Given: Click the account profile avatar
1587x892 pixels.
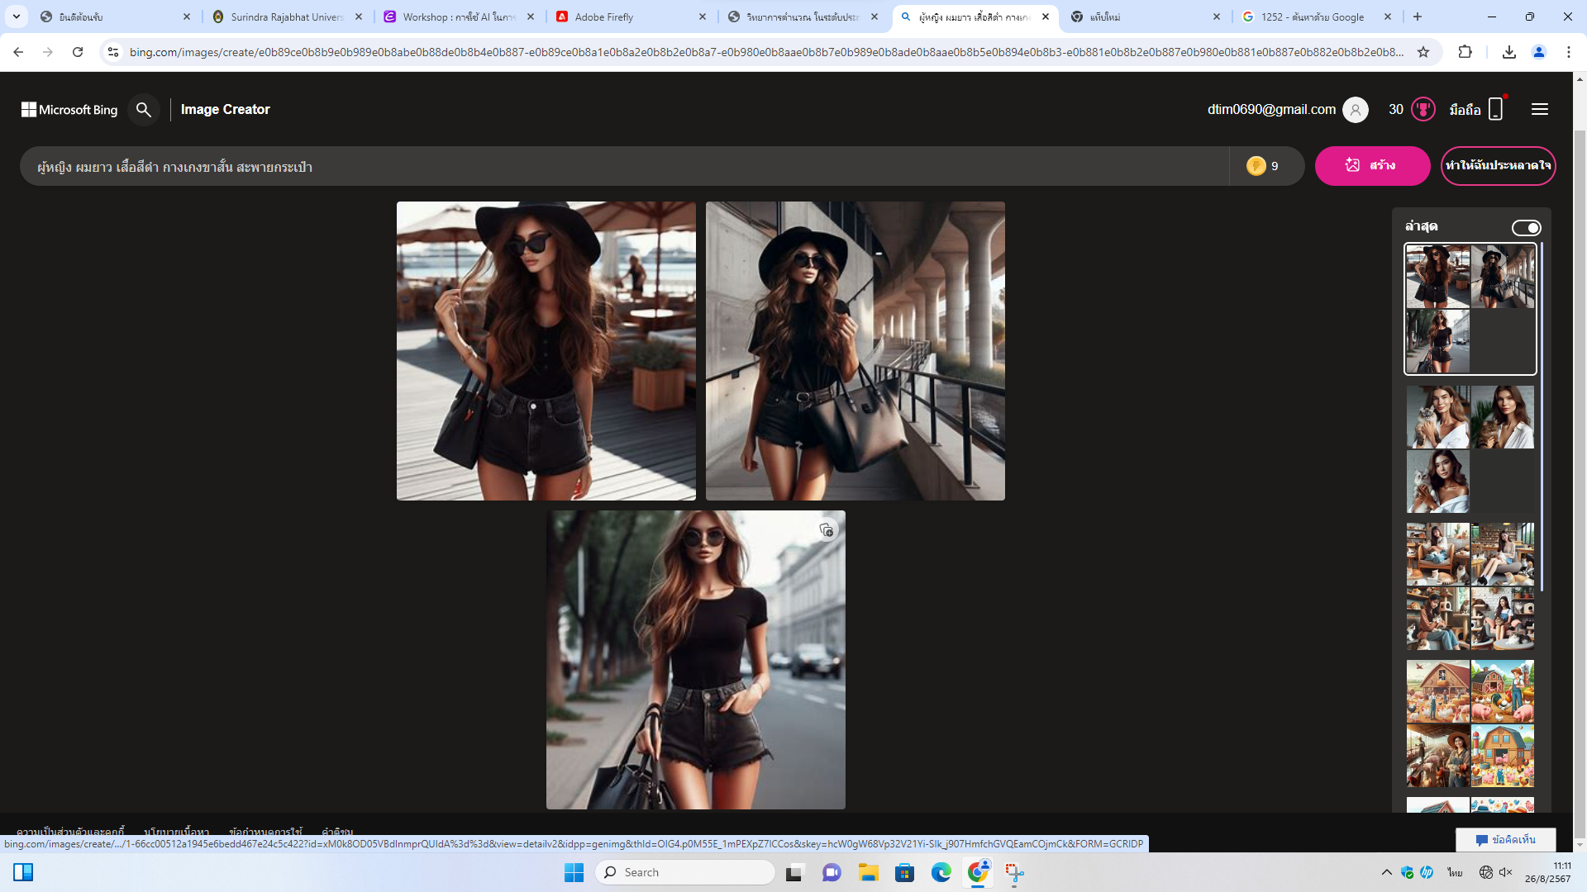Looking at the screenshot, I should tap(1356, 109).
